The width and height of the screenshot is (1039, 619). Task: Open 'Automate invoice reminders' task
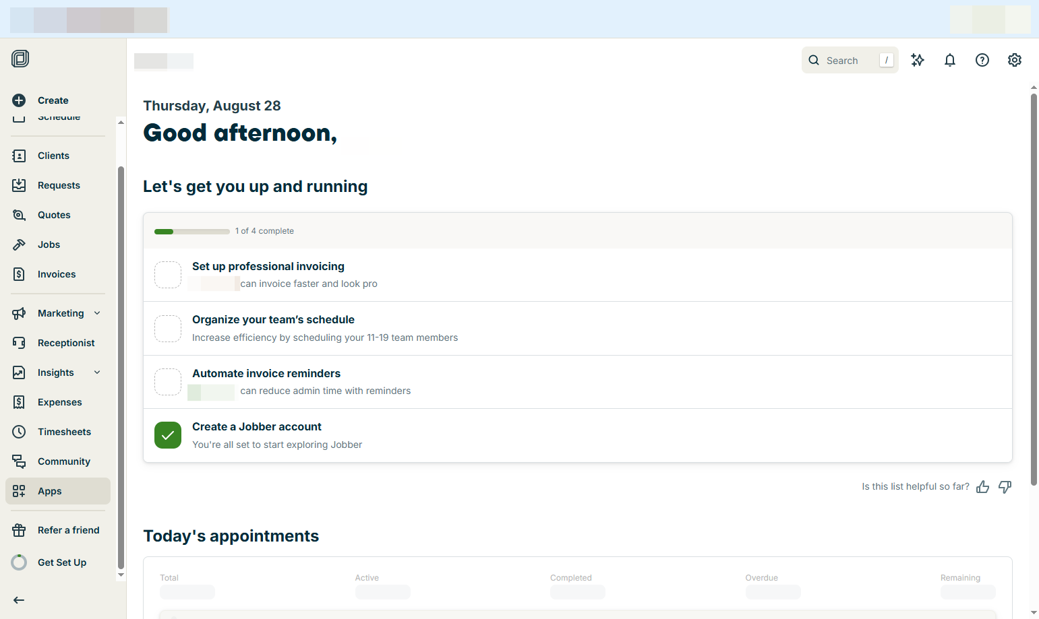tap(578, 382)
